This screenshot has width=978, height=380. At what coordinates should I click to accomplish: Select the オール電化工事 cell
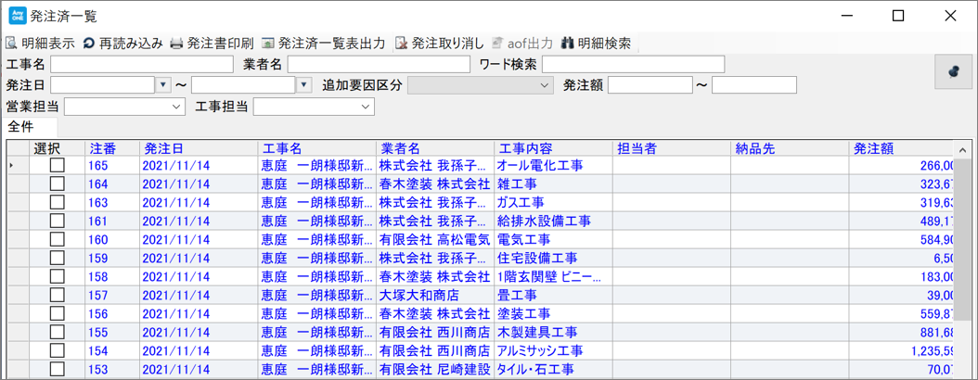coord(553,166)
